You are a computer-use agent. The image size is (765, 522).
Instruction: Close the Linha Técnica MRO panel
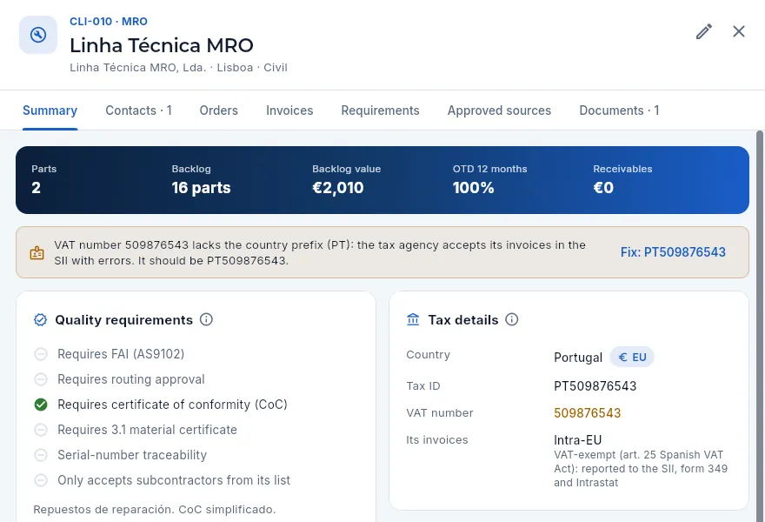click(x=739, y=31)
